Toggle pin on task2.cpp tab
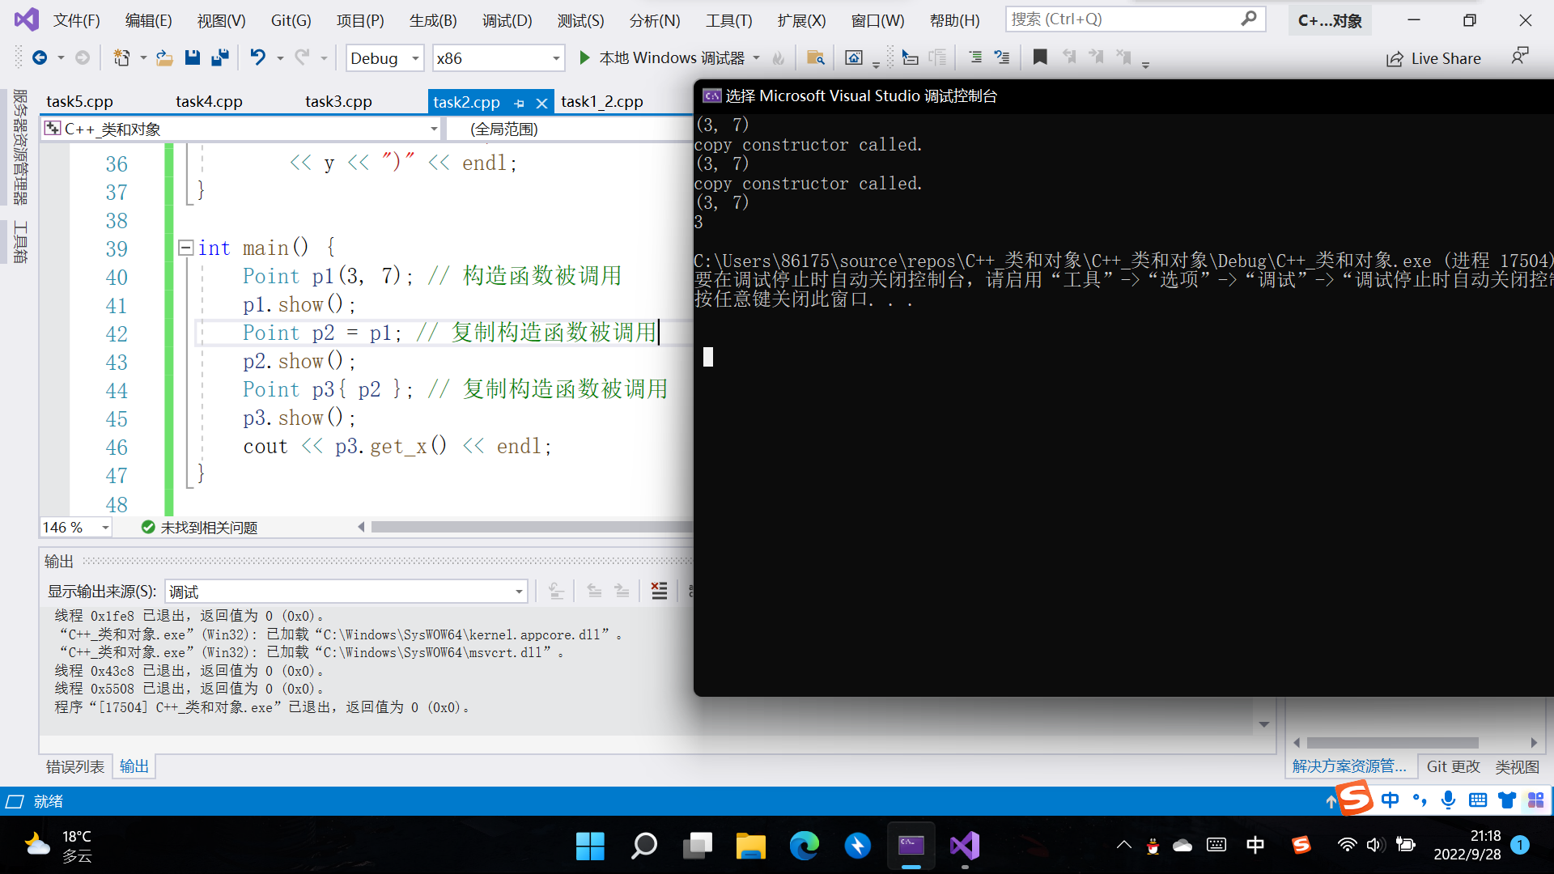The width and height of the screenshot is (1554, 874). click(x=520, y=103)
